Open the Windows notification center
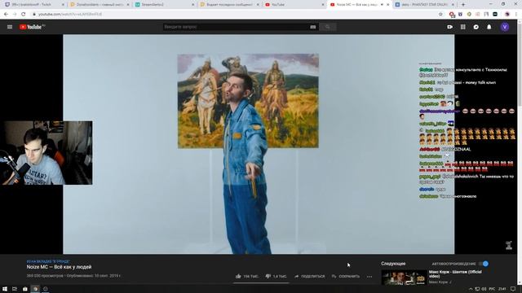This screenshot has width=522, height=293. pyautogui.click(x=513, y=289)
